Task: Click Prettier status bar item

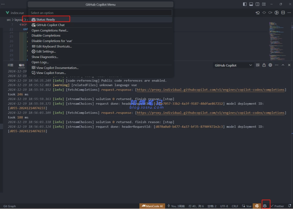Action: [277, 206]
